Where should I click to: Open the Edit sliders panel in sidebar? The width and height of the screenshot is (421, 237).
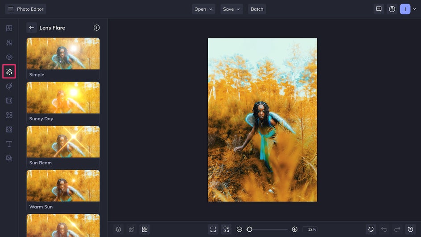(9, 43)
